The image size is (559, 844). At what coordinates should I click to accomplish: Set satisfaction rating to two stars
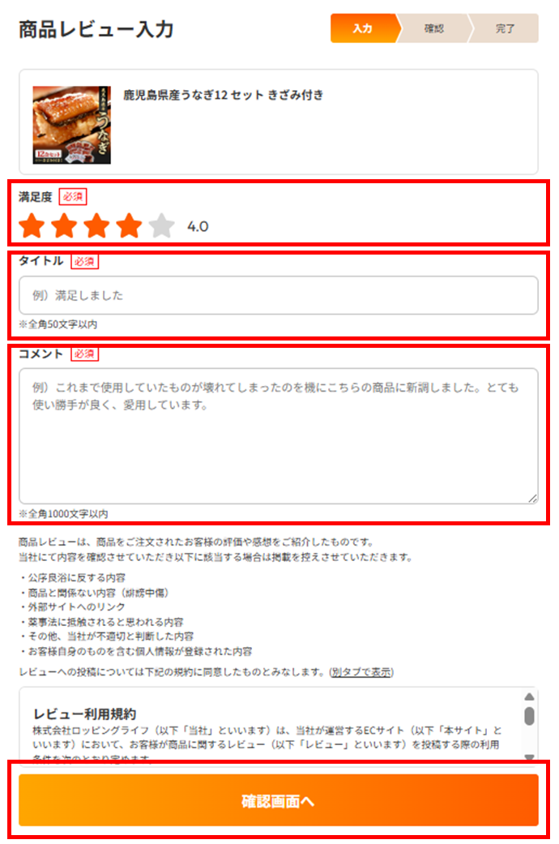(64, 225)
